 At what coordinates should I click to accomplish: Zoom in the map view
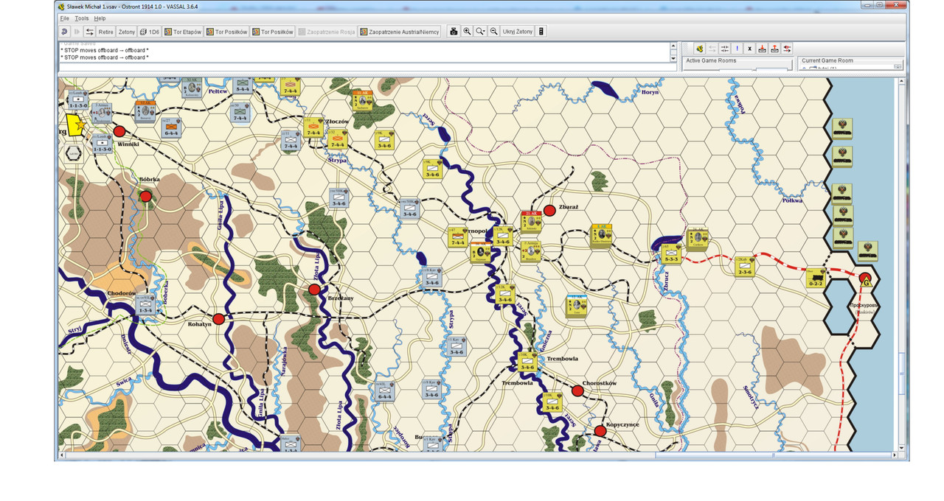[x=467, y=32]
